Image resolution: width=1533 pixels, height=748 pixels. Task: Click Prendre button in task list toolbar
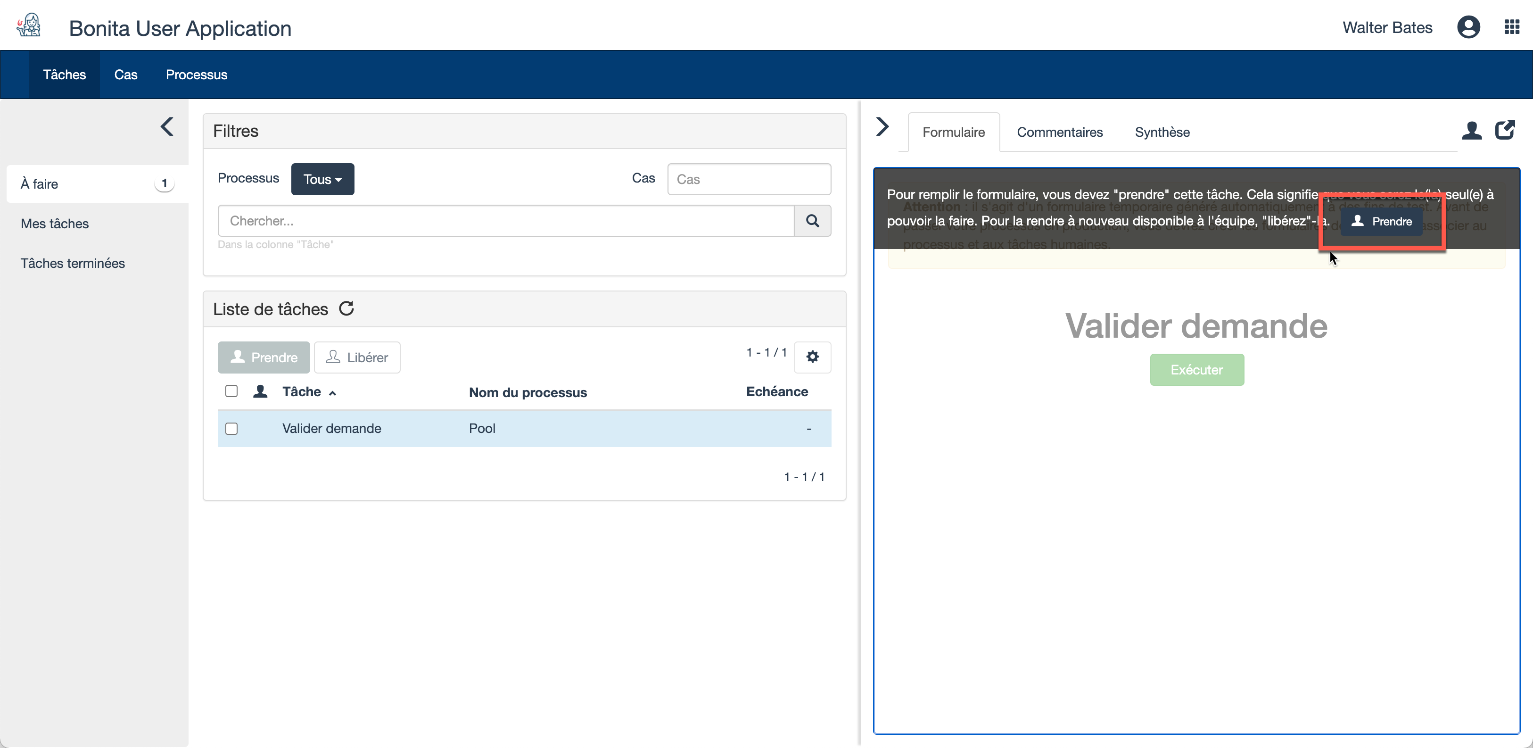pyautogui.click(x=264, y=357)
